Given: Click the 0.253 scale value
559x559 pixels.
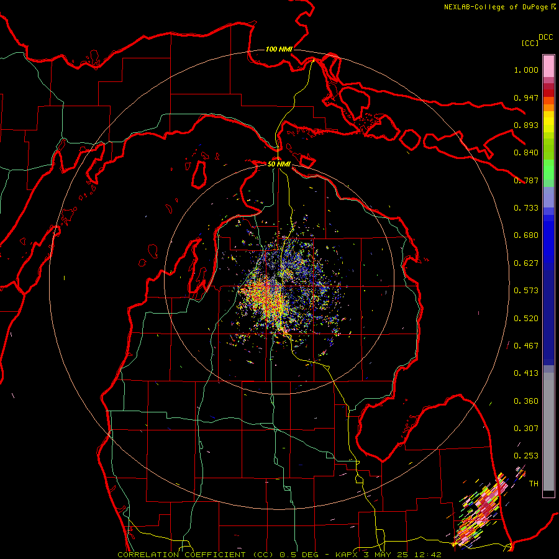Looking at the screenshot, I should coord(526,456).
